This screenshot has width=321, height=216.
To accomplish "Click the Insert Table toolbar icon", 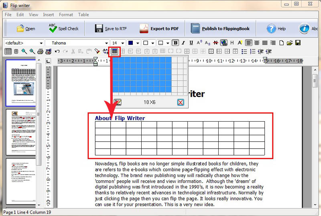I will click(114, 51).
